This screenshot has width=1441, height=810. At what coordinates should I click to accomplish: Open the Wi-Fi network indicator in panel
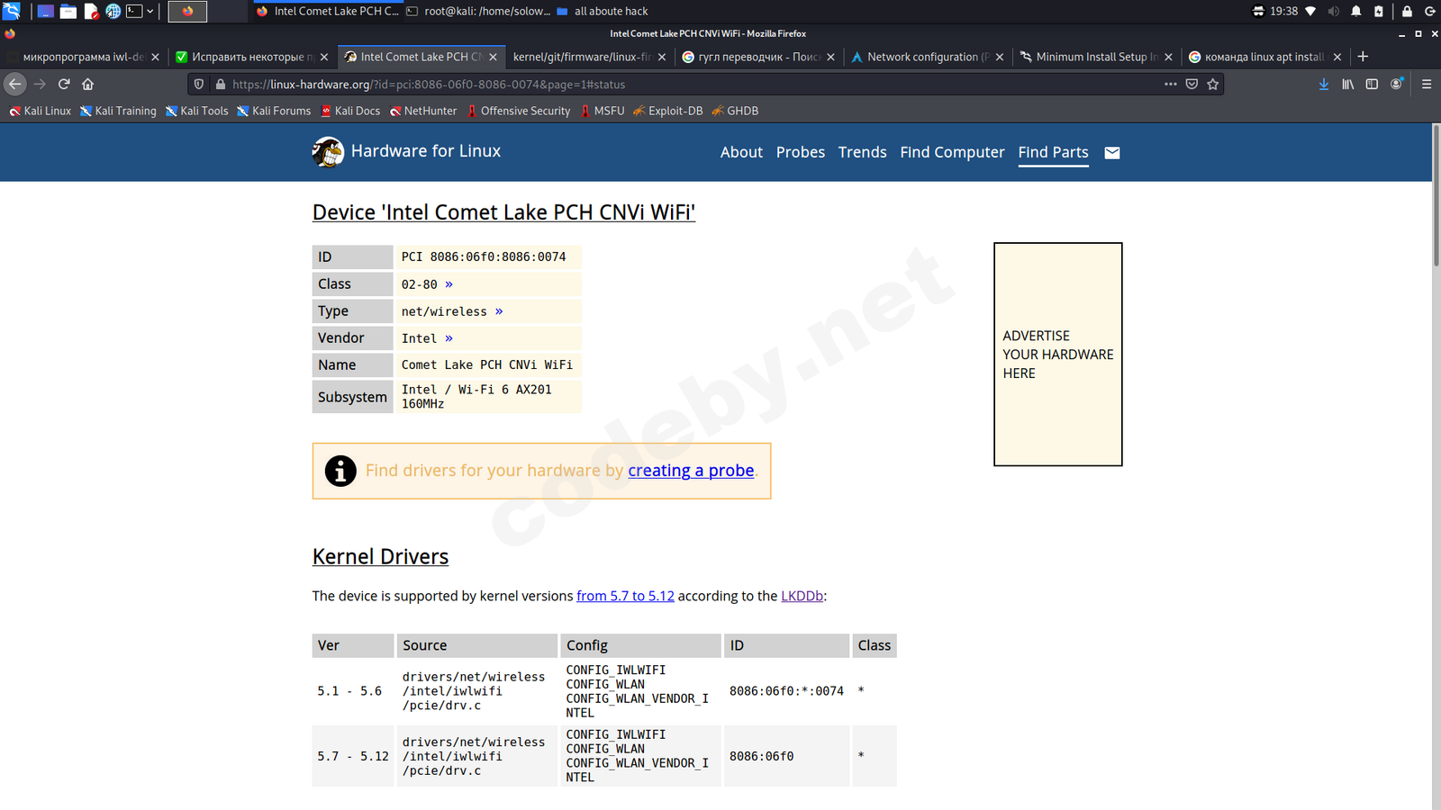[x=1310, y=11]
